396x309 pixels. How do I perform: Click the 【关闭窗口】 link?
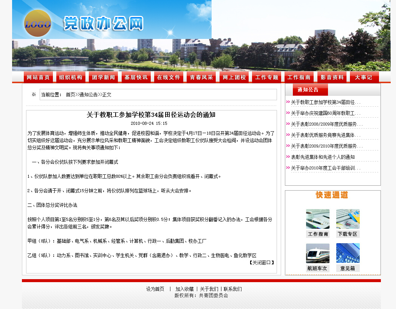261,262
